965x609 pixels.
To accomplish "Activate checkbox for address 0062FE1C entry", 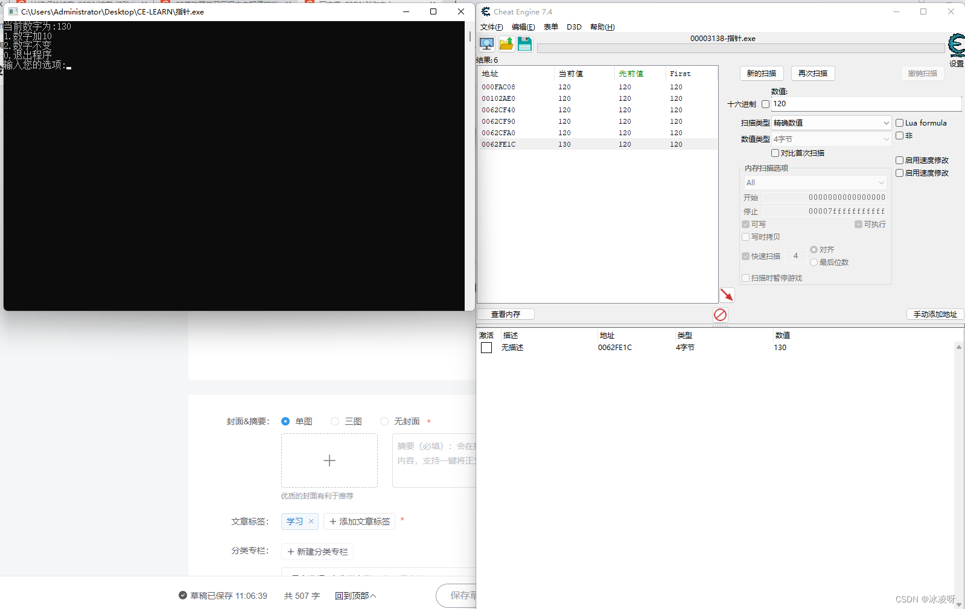I will (x=486, y=348).
